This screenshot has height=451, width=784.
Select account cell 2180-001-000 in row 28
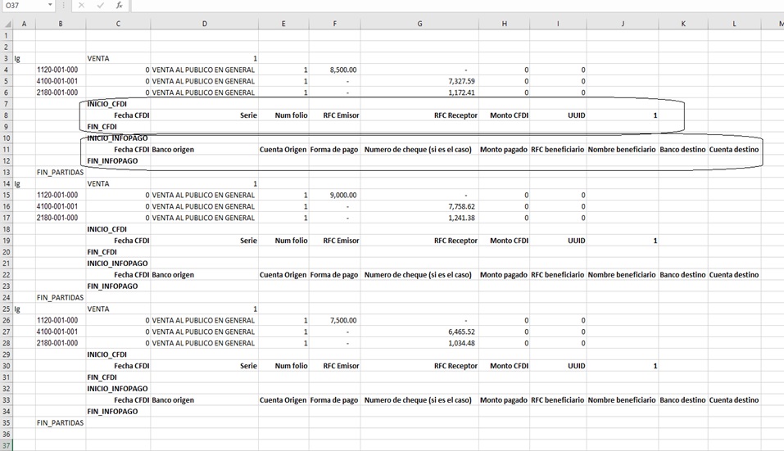point(60,343)
